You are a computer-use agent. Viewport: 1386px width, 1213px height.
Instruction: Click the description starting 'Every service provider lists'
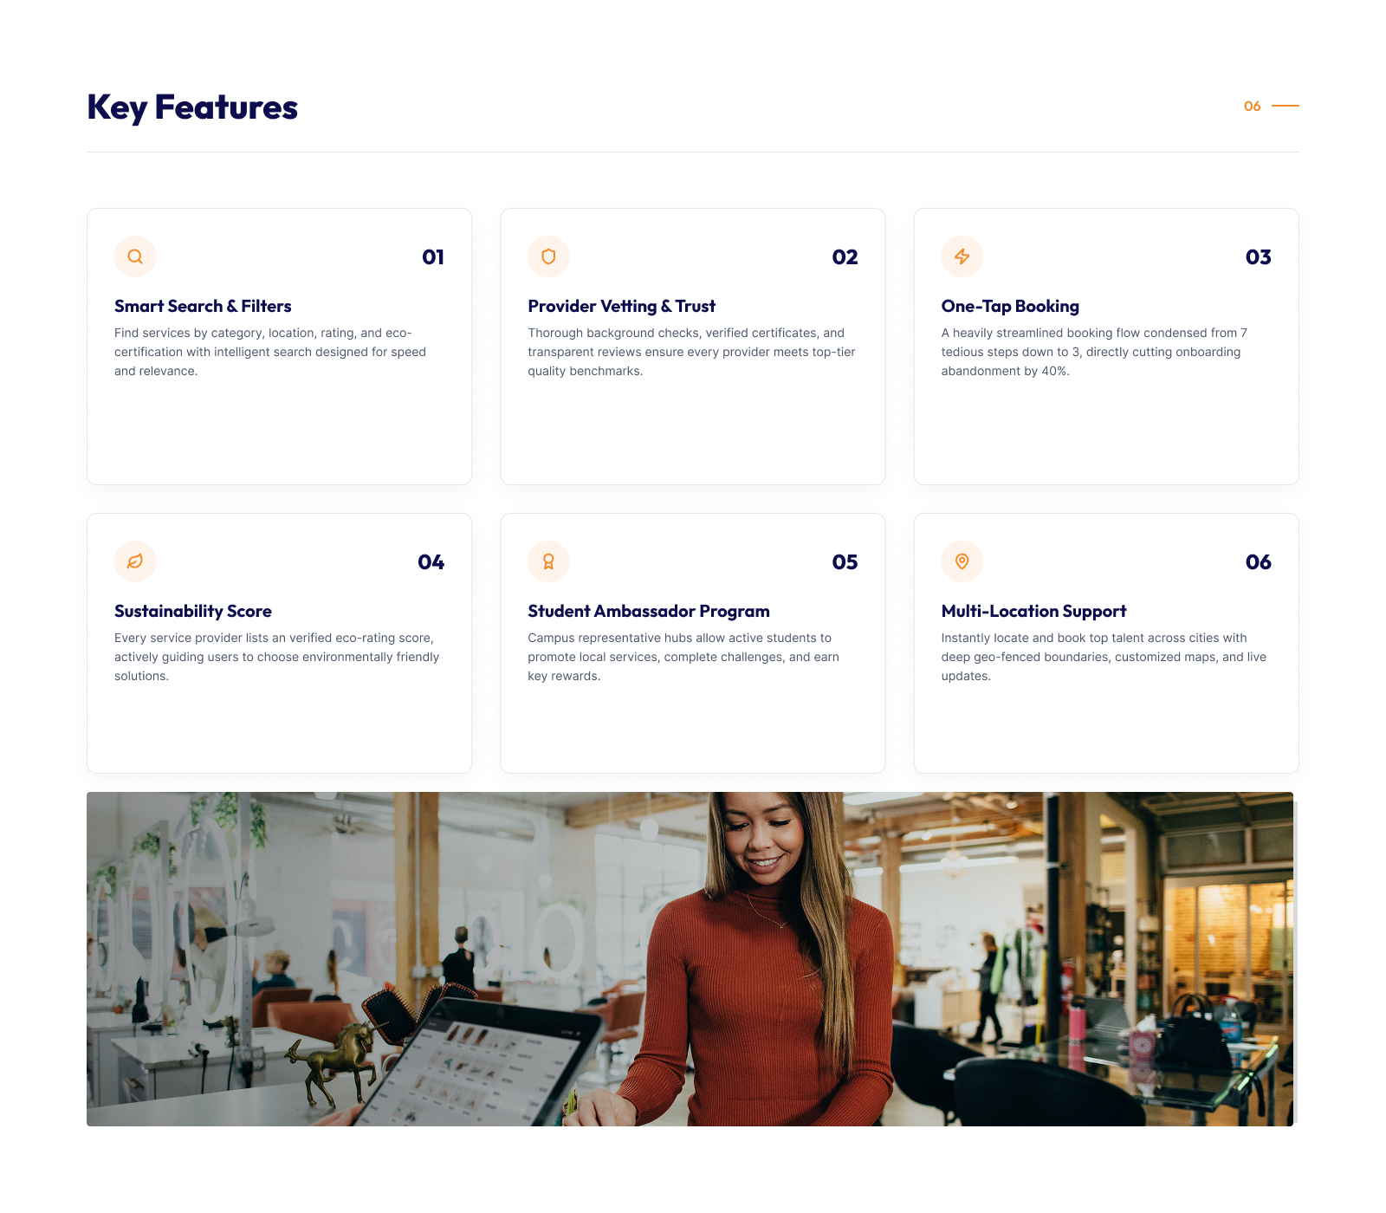click(277, 657)
